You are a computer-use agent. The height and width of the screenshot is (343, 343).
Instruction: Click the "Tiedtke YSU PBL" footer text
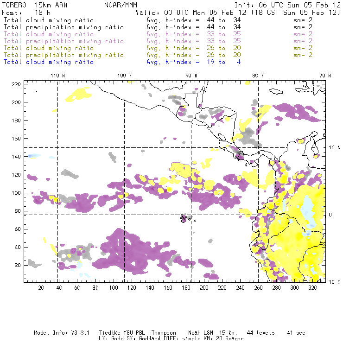(x=122, y=333)
